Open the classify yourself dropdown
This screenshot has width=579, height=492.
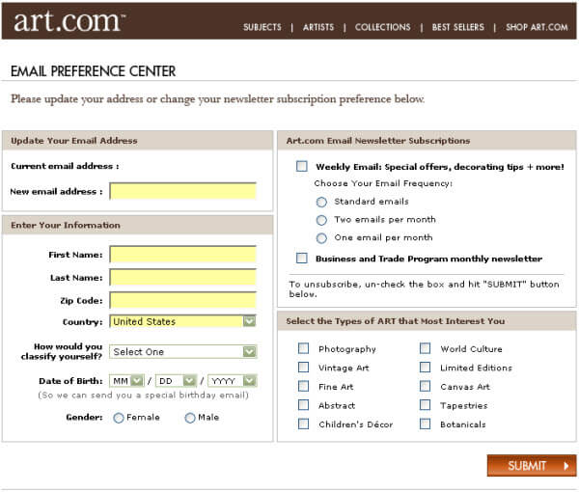coord(183,351)
